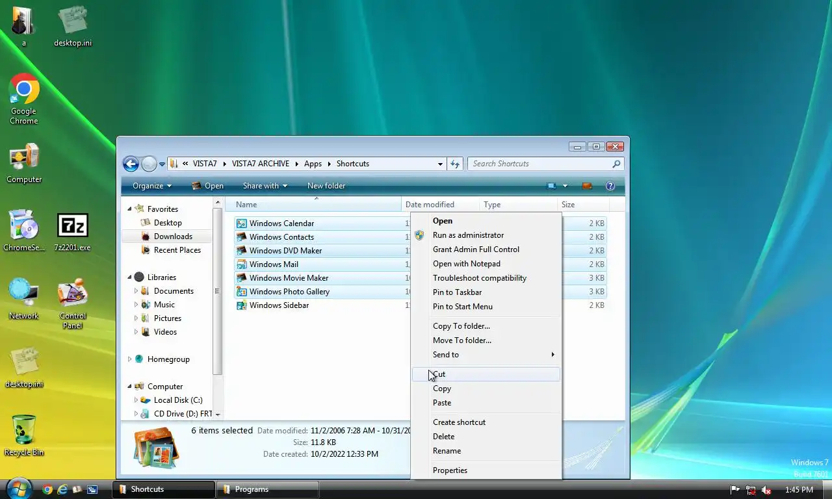Viewport: 832px width, 499px height.
Task: Select the ChromeSetup installer desktop icon
Action: click(24, 231)
